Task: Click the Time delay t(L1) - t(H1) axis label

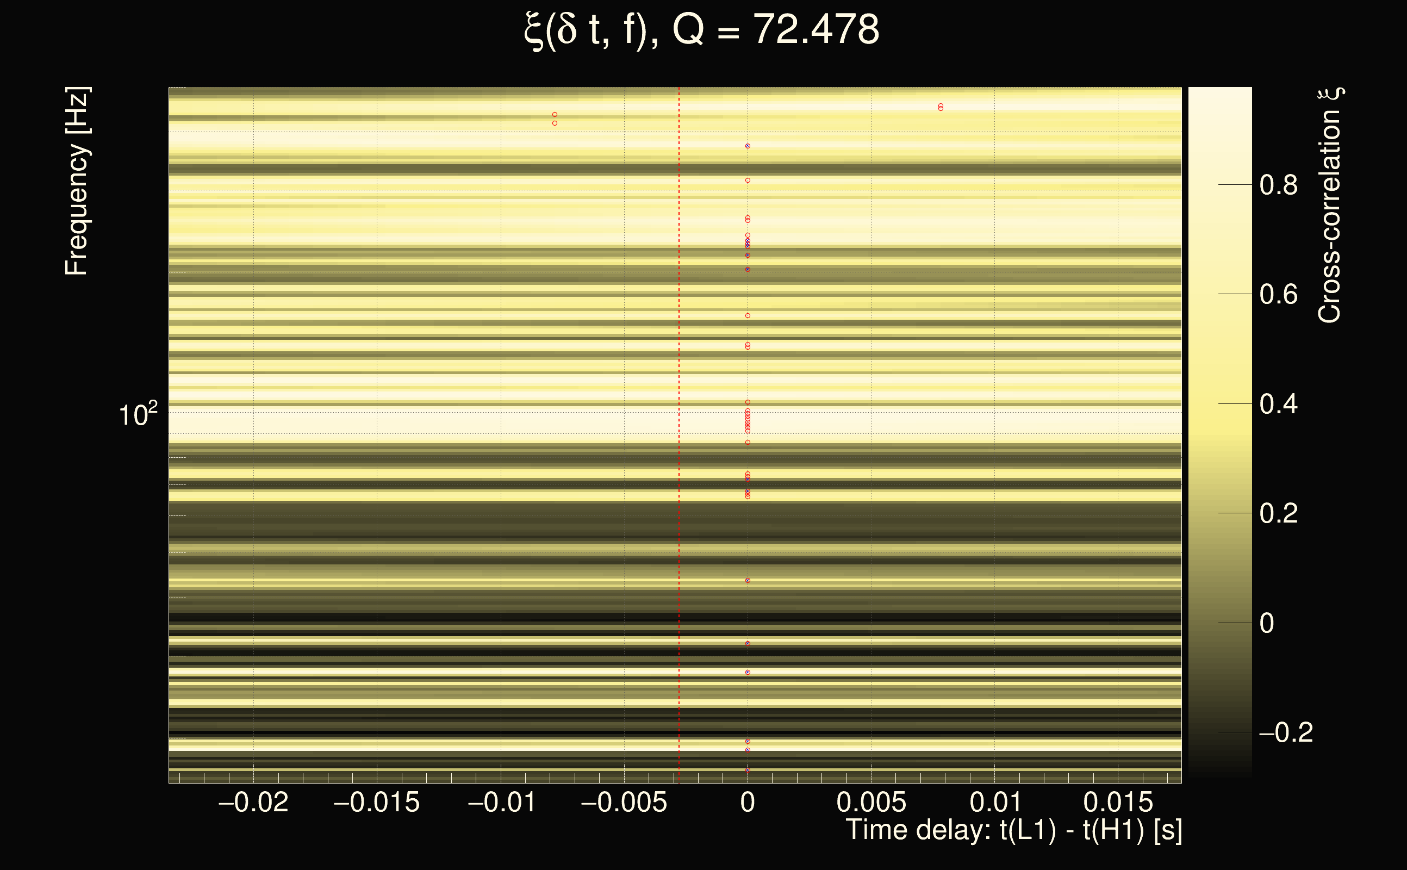Action: coord(1013,830)
